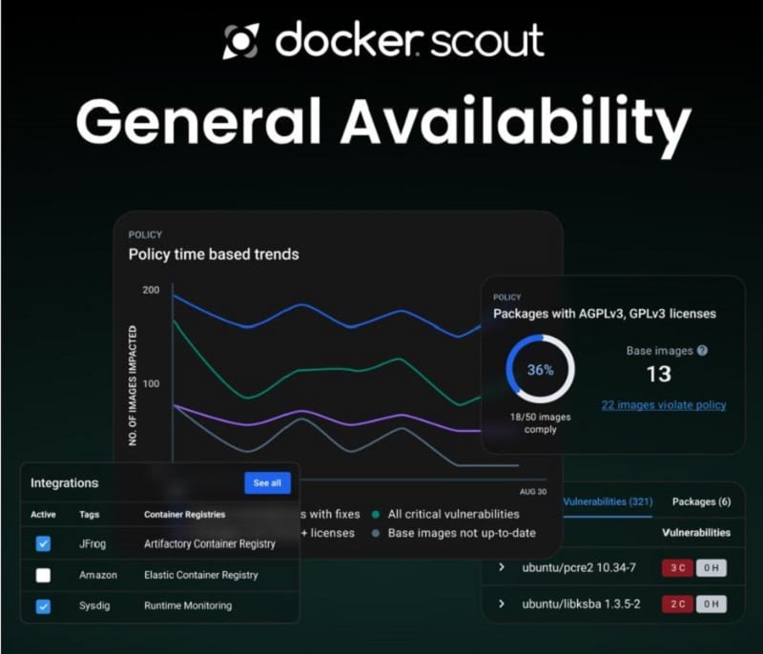
Task: Click the Amazon tag cell
Action: (98, 575)
